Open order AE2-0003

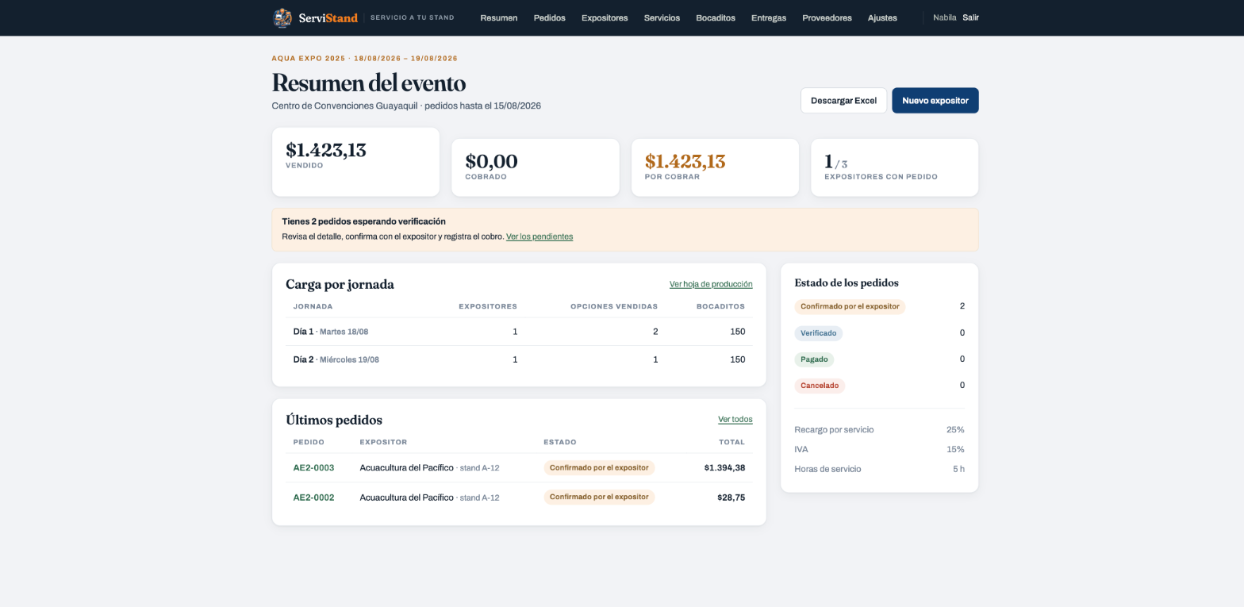(313, 468)
